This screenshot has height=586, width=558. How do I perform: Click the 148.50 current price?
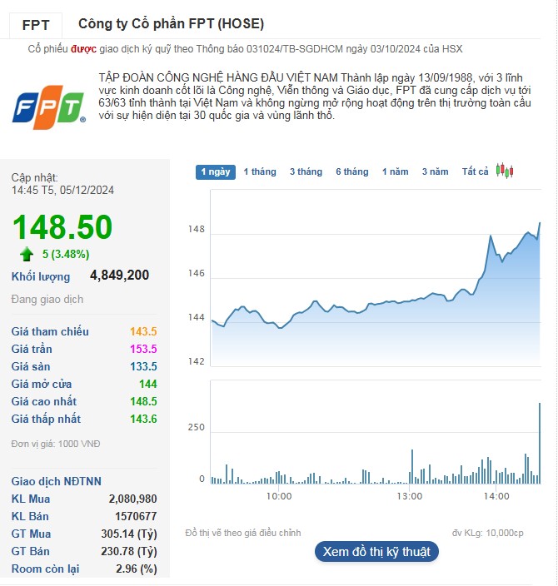pyautogui.click(x=62, y=227)
